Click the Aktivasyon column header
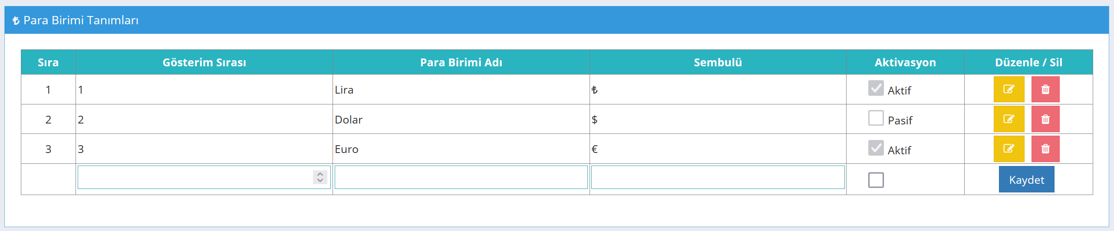This screenshot has width=1114, height=231. 905,62
